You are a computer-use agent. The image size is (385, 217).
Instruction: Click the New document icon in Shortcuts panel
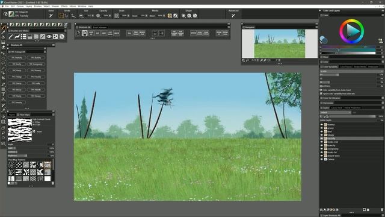[78, 33]
